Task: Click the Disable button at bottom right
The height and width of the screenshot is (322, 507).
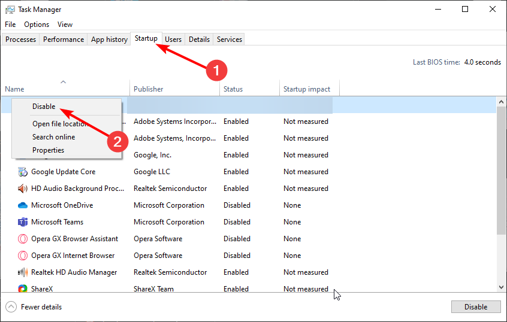Action: pyautogui.click(x=476, y=307)
